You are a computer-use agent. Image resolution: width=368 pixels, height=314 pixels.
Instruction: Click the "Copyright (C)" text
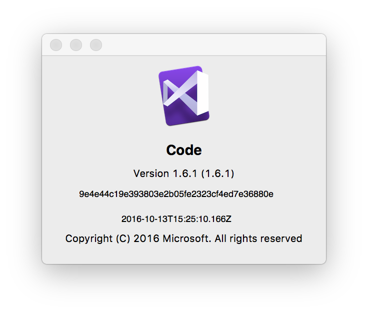coord(97,238)
